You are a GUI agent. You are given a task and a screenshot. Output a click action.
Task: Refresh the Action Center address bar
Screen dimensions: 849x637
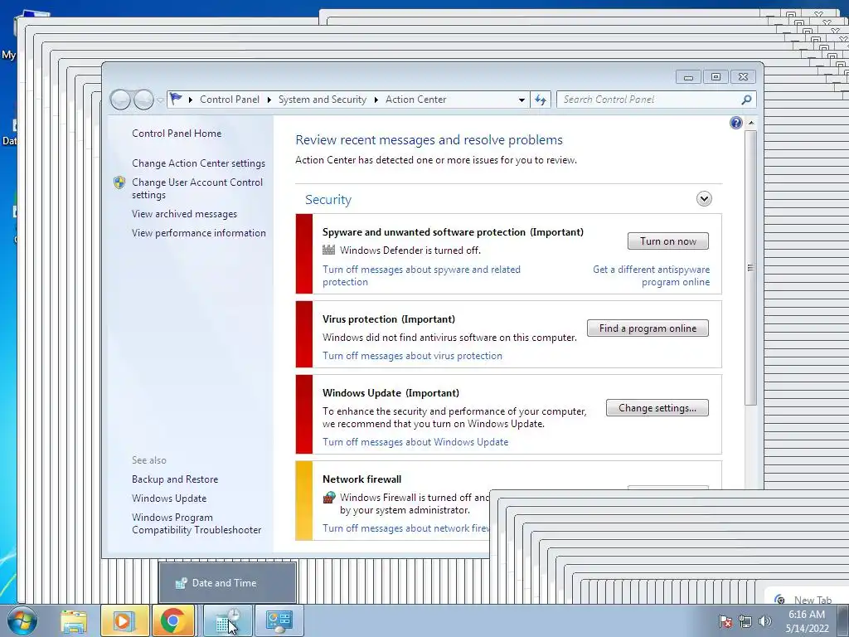coord(541,100)
